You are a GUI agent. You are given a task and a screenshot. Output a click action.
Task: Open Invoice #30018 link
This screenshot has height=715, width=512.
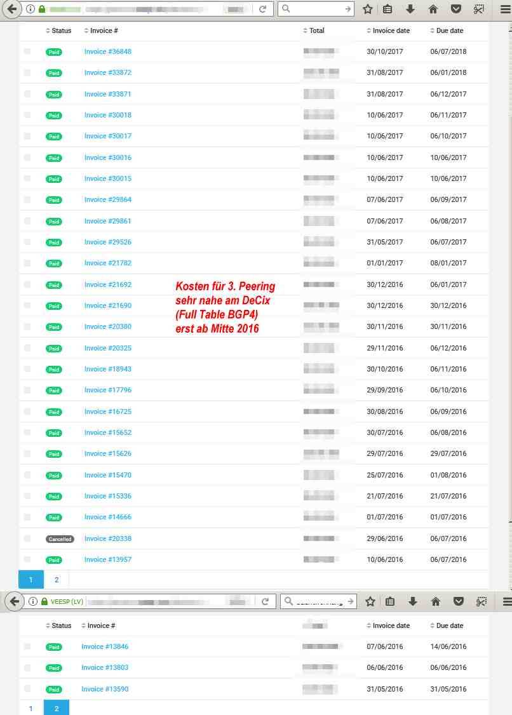pyautogui.click(x=108, y=115)
